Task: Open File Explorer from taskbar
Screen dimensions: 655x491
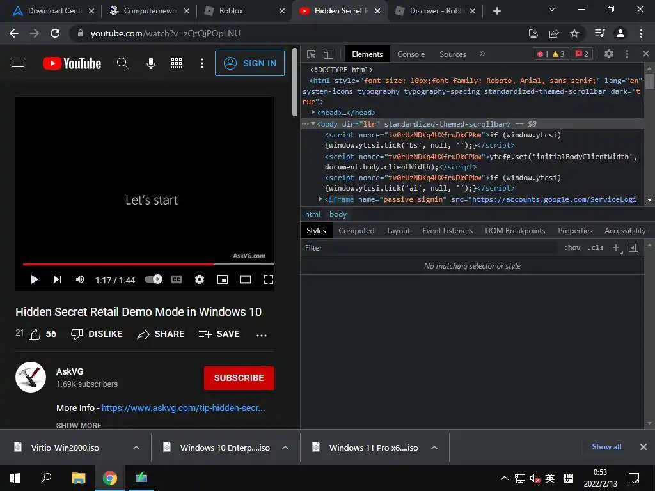Action: click(x=78, y=478)
